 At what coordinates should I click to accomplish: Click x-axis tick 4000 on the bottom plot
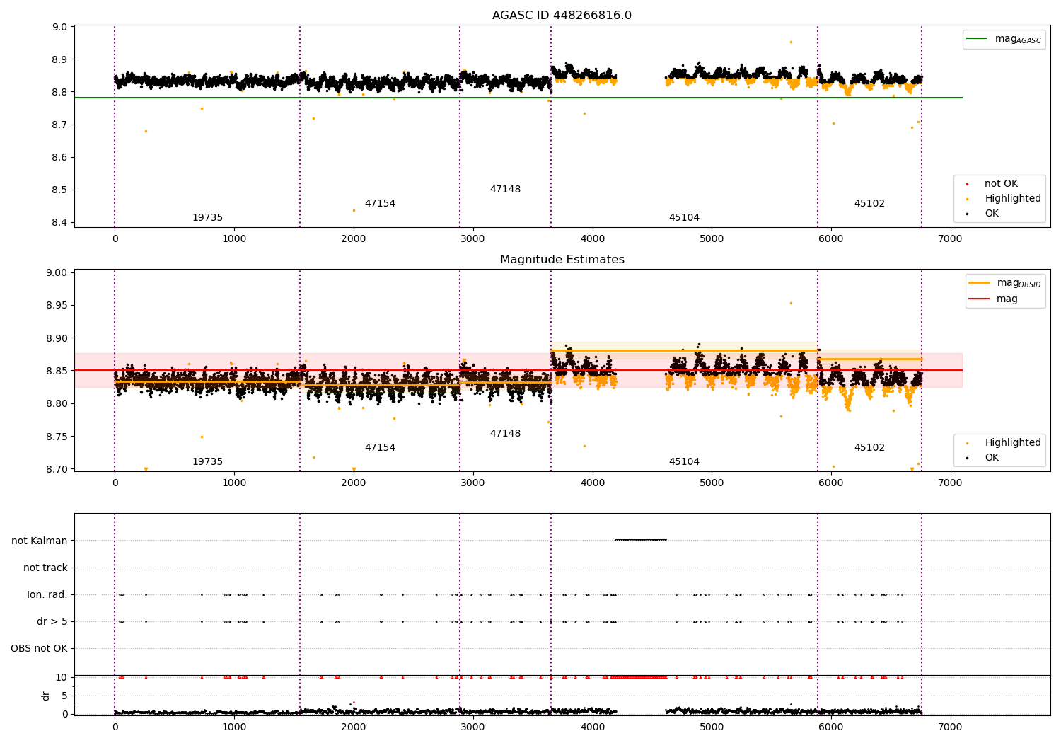[x=592, y=727]
